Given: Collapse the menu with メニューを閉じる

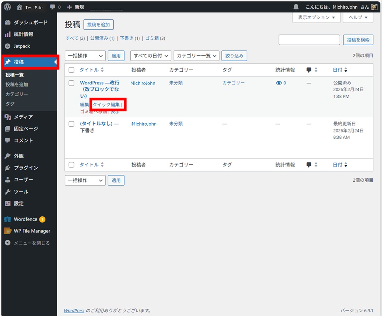Looking at the screenshot, I should point(31,243).
